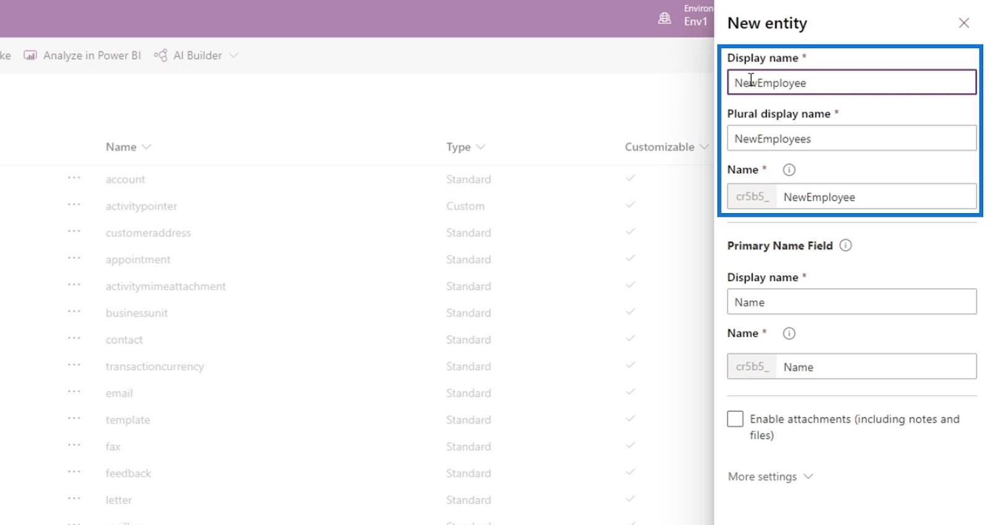Open the businessunit entity
Screen dimensions: 990x525
137,313
